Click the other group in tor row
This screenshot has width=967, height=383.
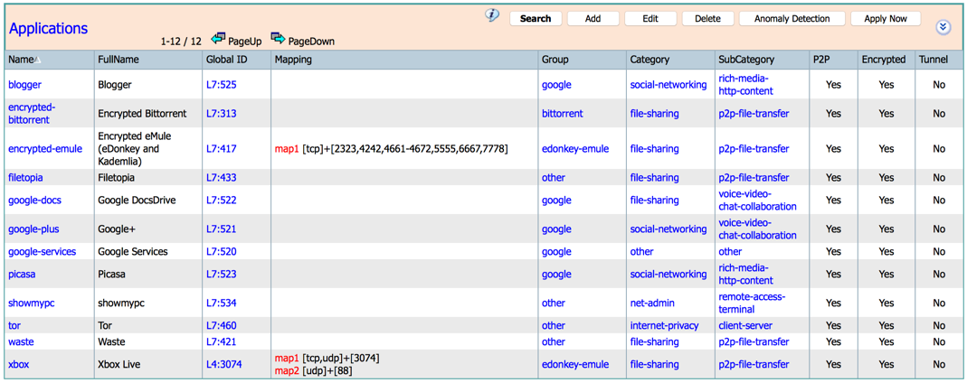[554, 325]
